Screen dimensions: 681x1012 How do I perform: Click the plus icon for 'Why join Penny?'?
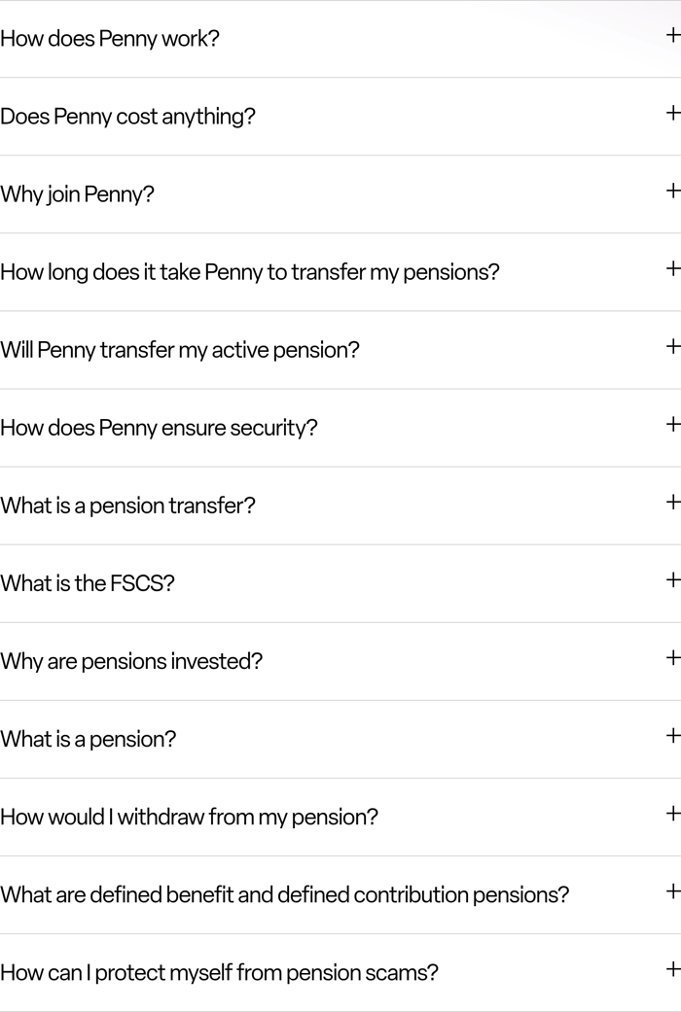[672, 191]
